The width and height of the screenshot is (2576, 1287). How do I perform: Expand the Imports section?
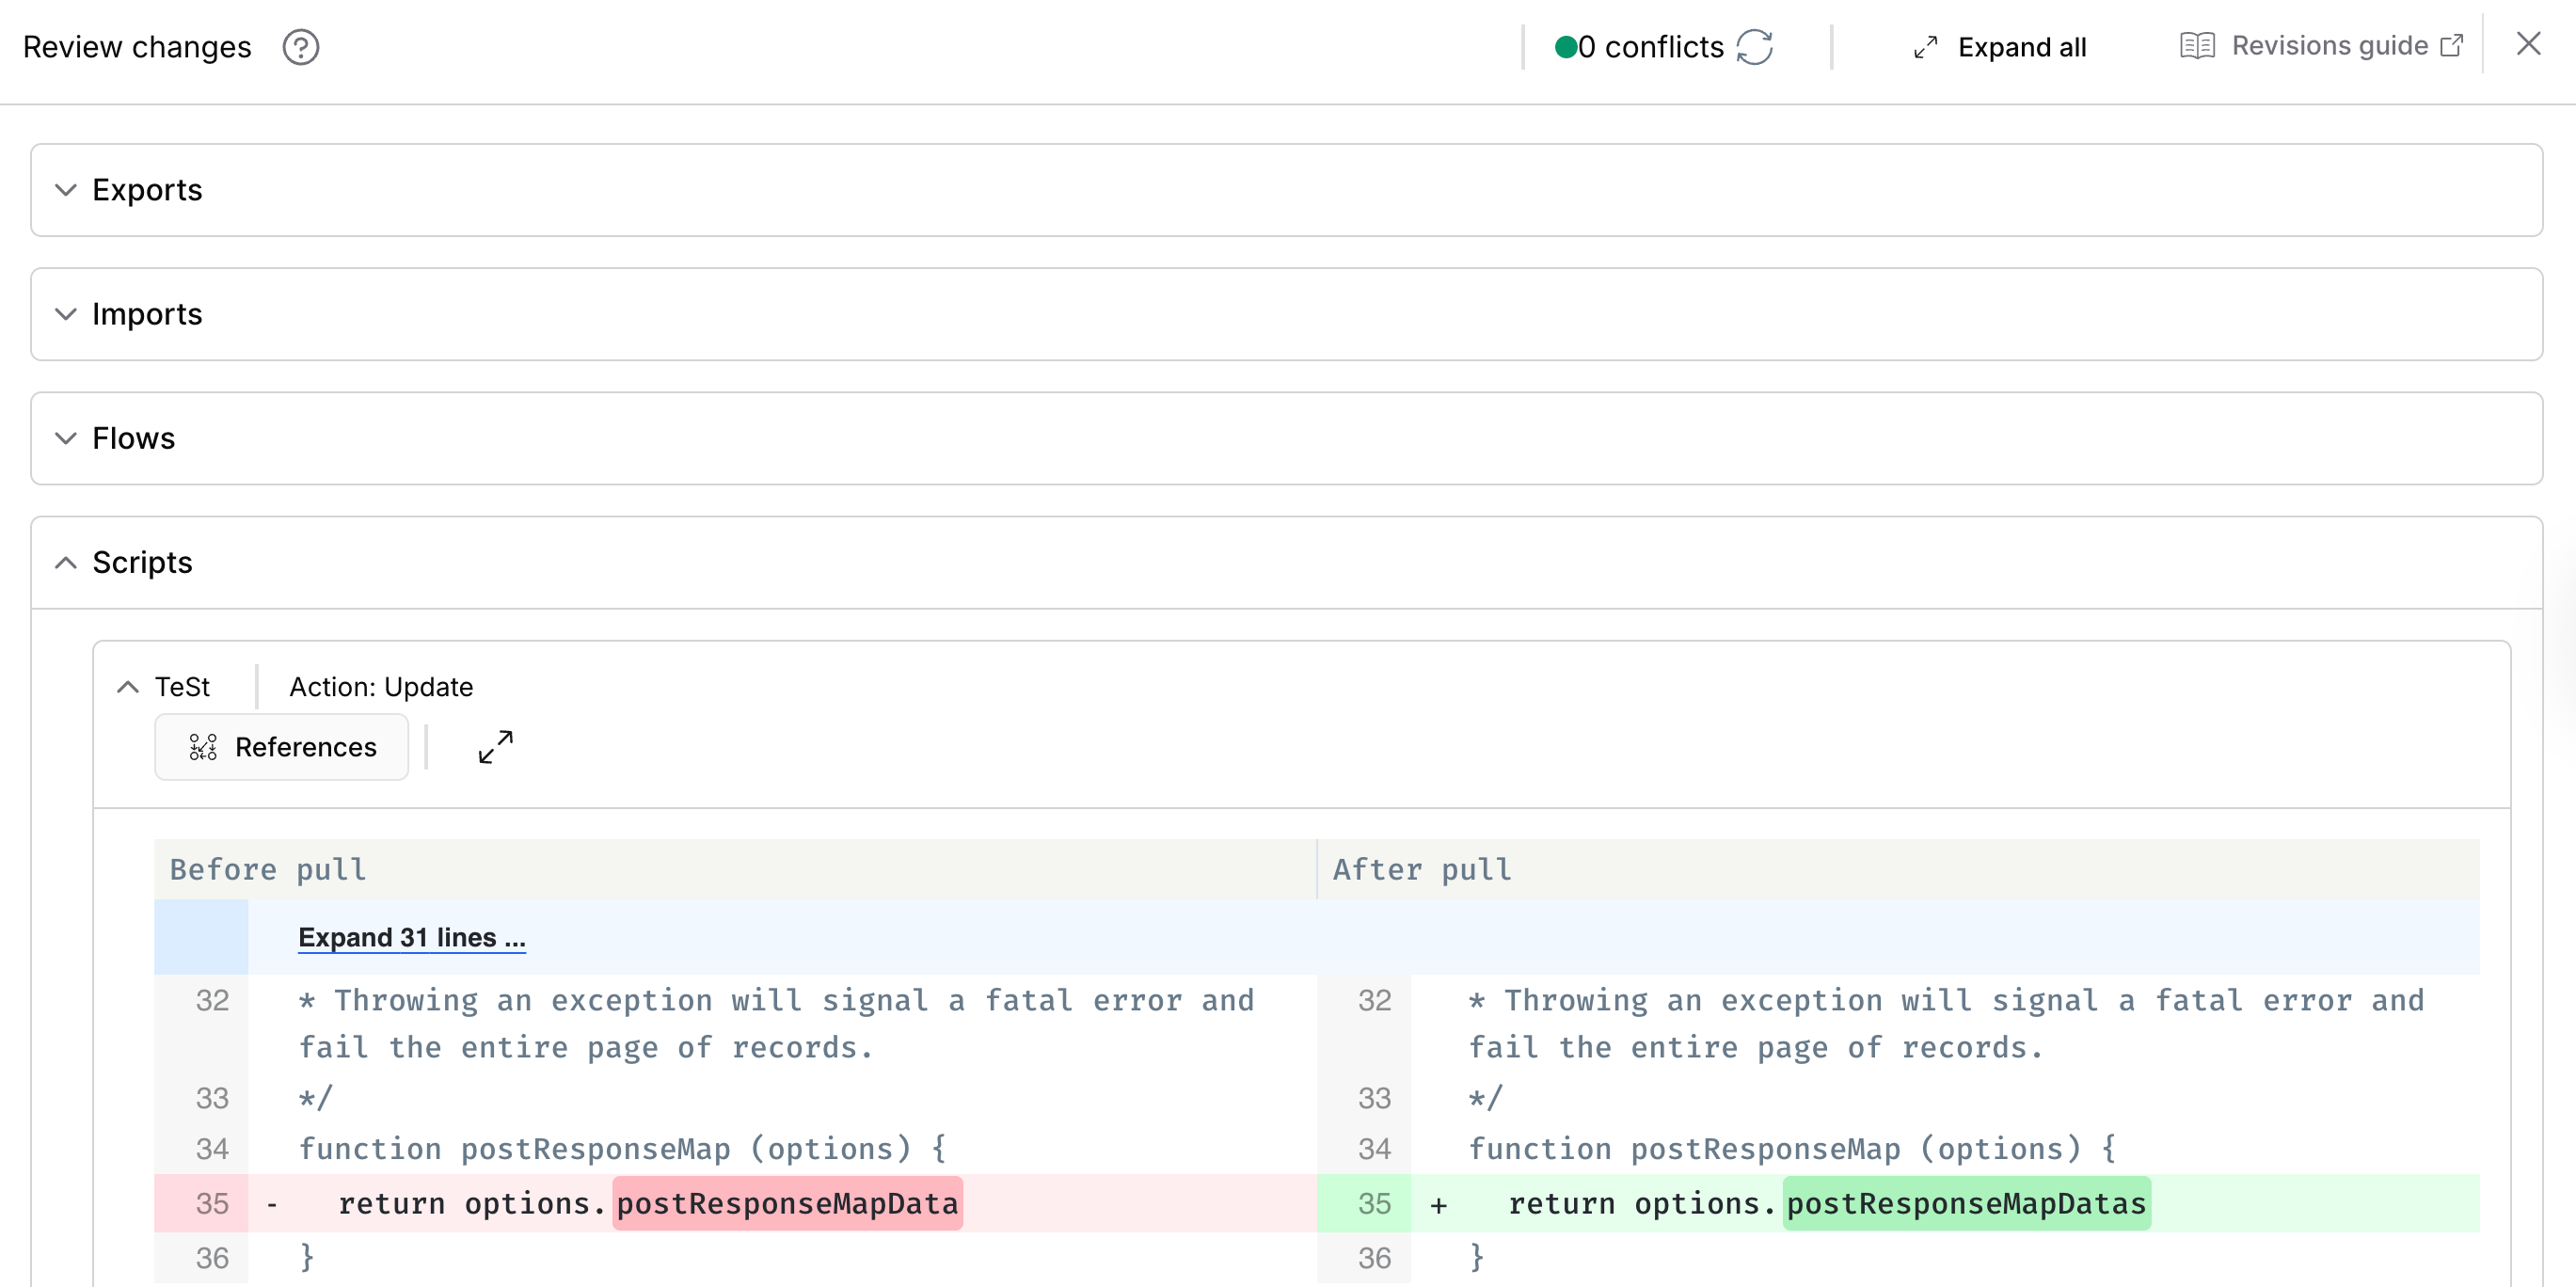point(66,314)
